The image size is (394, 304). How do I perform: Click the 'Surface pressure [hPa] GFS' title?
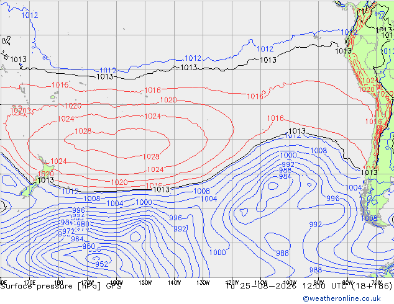tap(61, 286)
